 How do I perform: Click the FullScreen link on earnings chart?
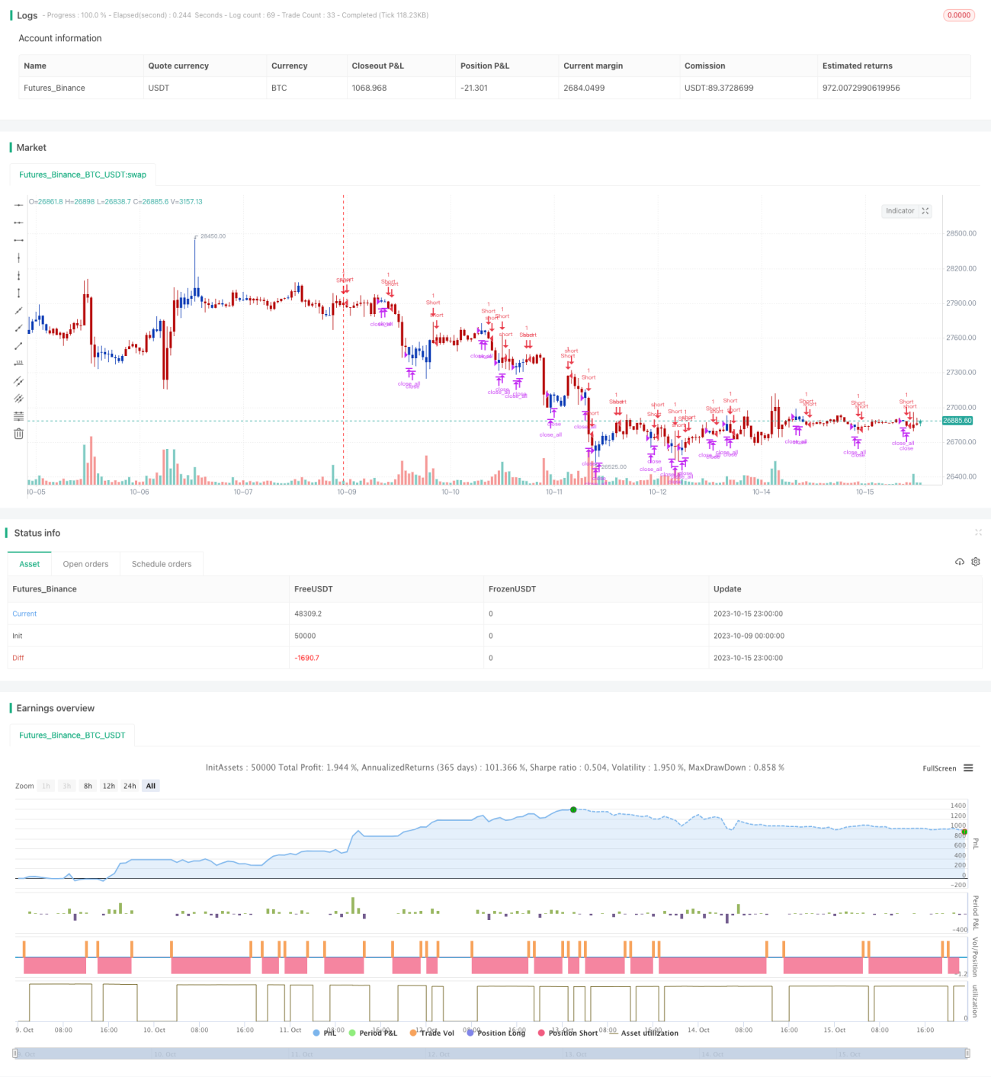939,768
